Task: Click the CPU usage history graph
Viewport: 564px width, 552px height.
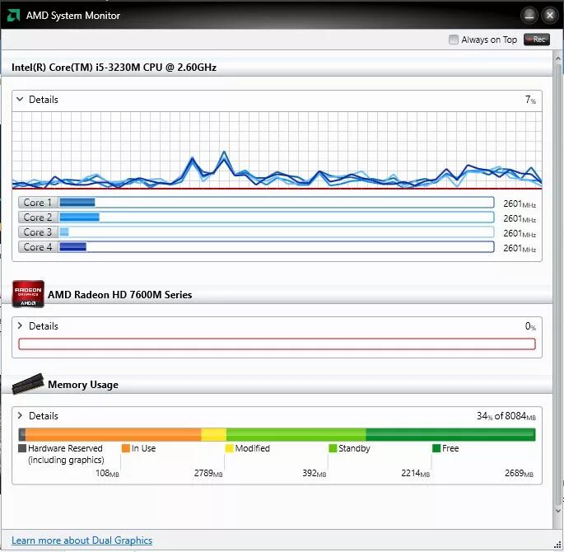Action: pos(277,150)
